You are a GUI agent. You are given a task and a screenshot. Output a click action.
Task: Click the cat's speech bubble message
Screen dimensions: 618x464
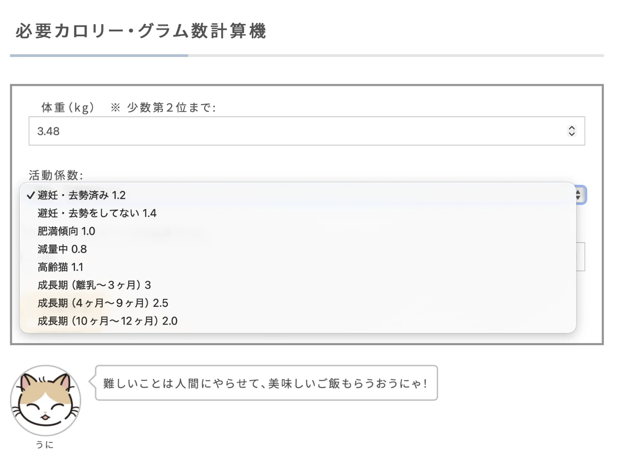[x=266, y=383]
